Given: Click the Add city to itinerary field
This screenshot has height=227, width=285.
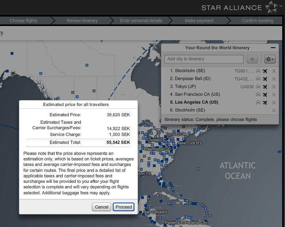Looking at the screenshot, I should click(x=204, y=59).
